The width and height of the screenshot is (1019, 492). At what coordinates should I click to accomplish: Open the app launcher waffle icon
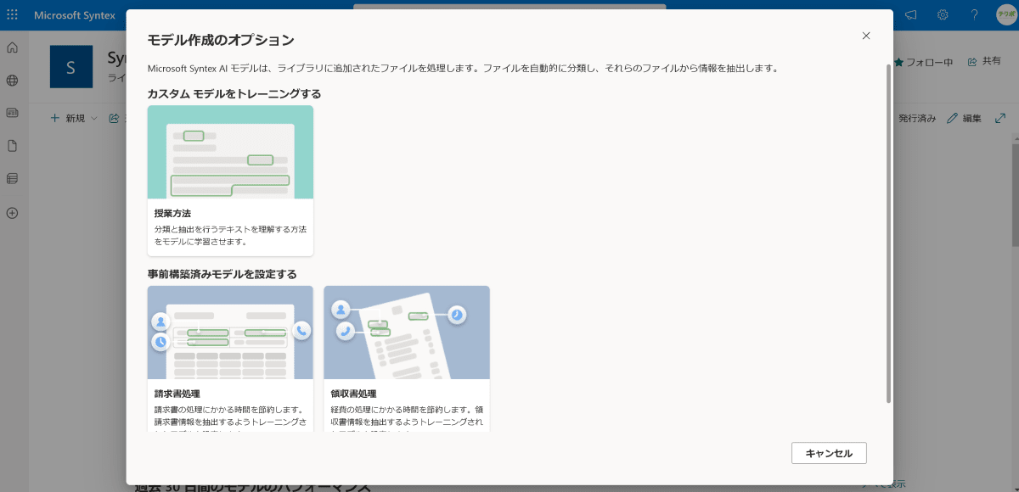(12, 14)
